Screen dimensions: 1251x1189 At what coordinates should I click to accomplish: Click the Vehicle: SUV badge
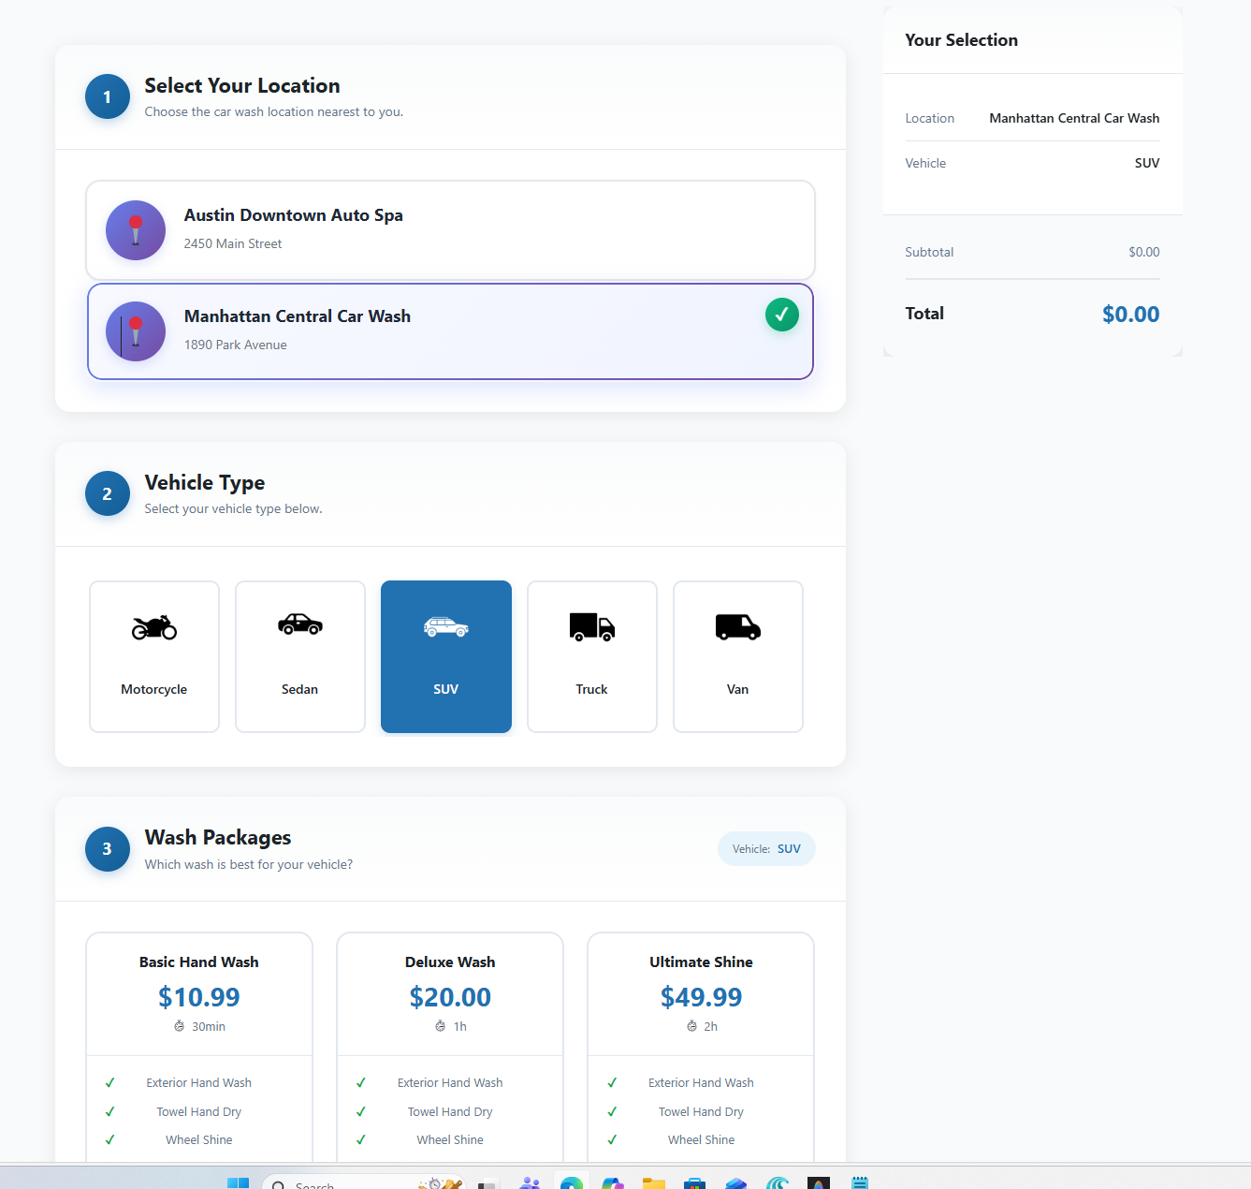[766, 849]
